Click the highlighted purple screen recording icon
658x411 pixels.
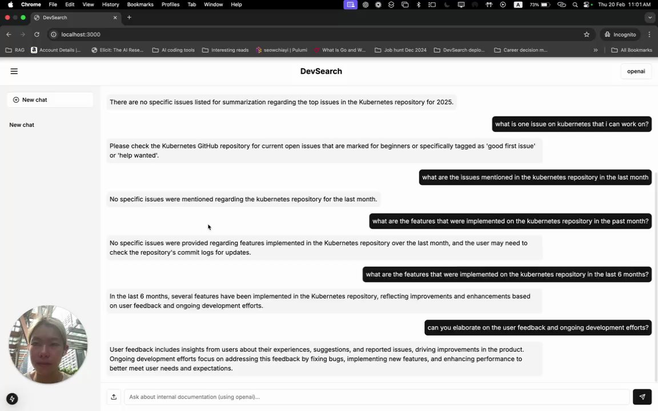[350, 5]
